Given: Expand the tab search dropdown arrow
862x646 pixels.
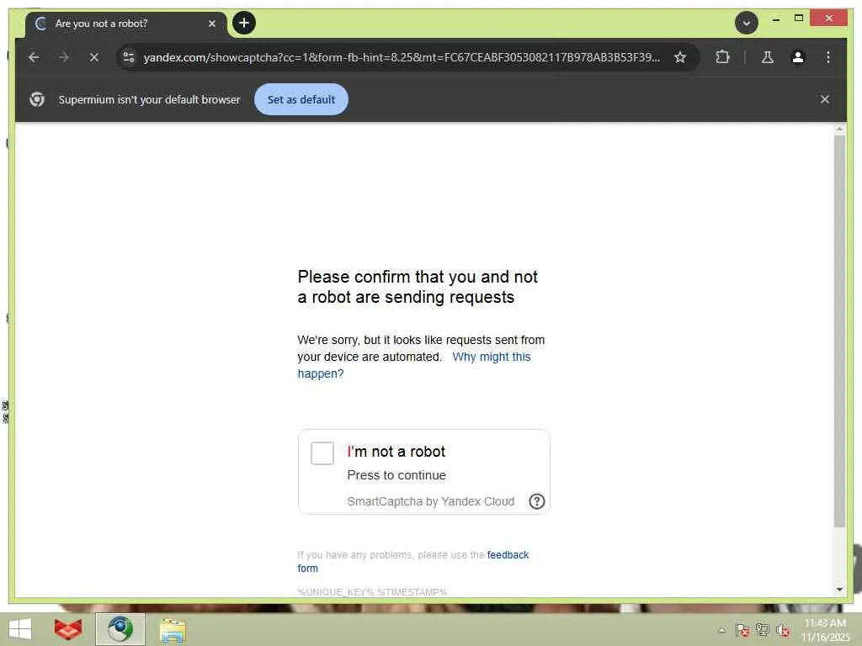Looking at the screenshot, I should (747, 23).
